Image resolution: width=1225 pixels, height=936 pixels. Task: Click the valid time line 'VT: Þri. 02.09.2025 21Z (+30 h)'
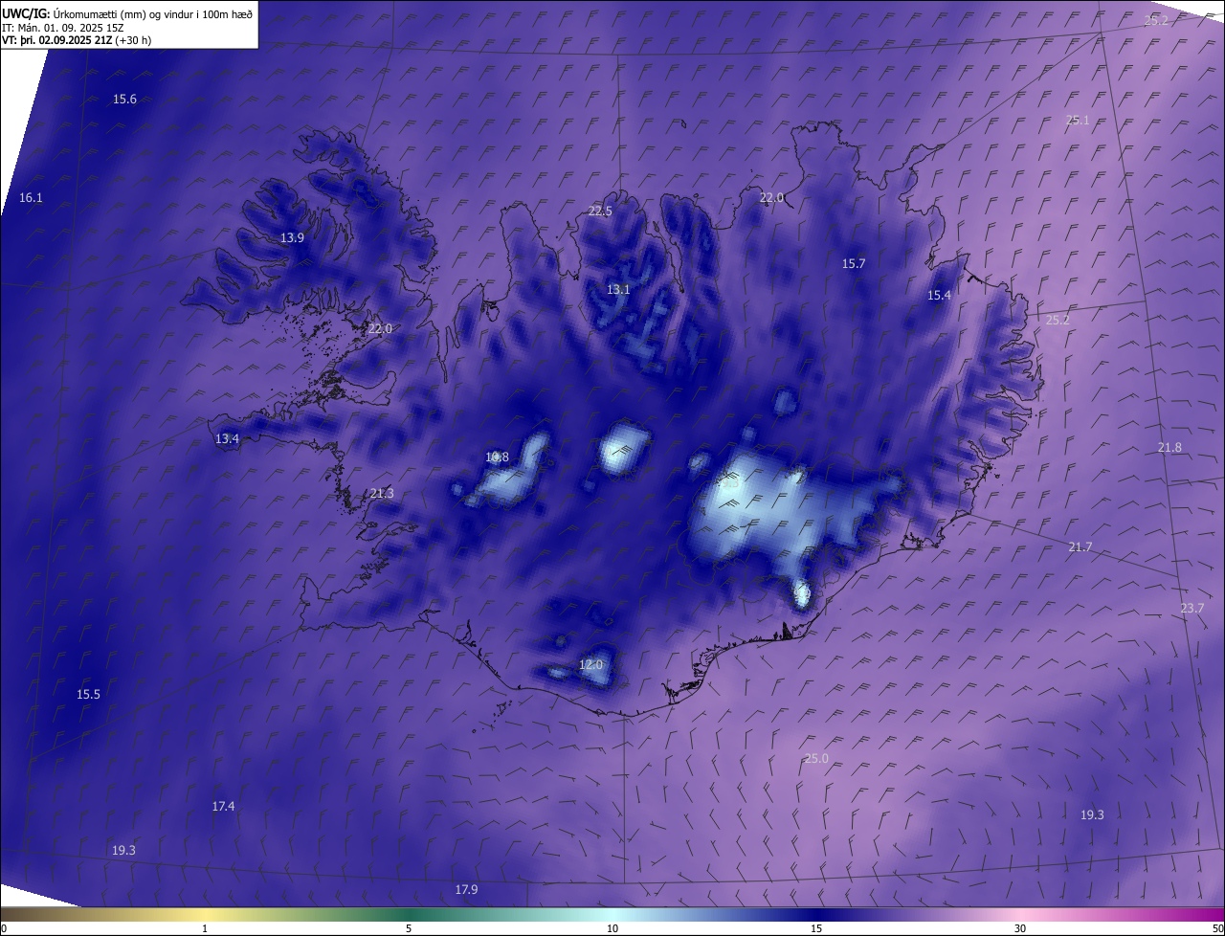coord(77,40)
